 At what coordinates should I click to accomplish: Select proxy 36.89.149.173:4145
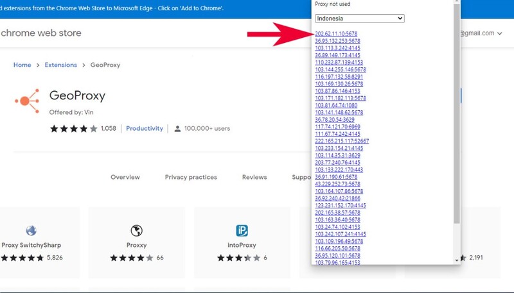coord(337,55)
